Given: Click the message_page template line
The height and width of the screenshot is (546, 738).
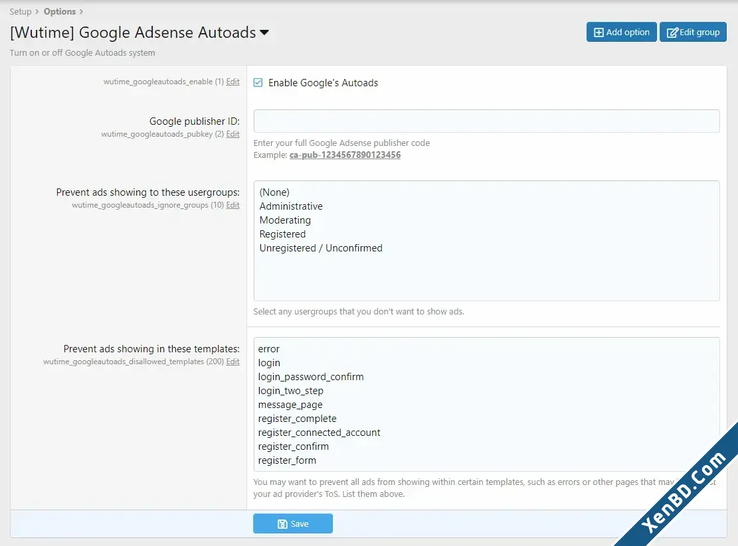Looking at the screenshot, I should 290,405.
